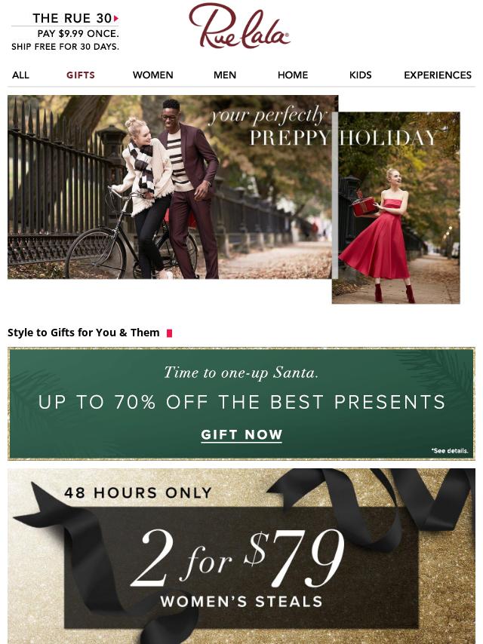Click the Rue La La logo

[x=240, y=26]
